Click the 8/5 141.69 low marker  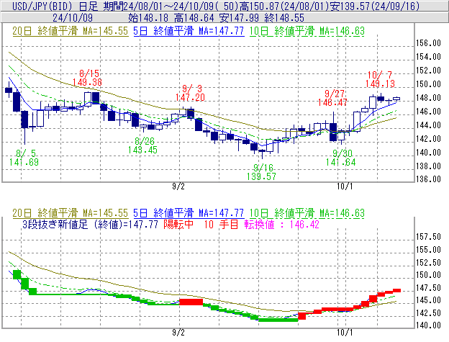24,158
